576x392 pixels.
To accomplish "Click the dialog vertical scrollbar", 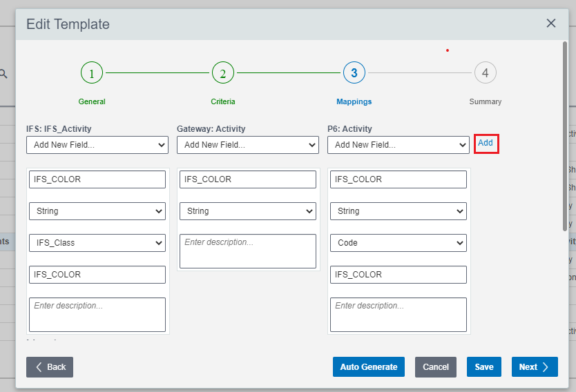I will coord(564,138).
